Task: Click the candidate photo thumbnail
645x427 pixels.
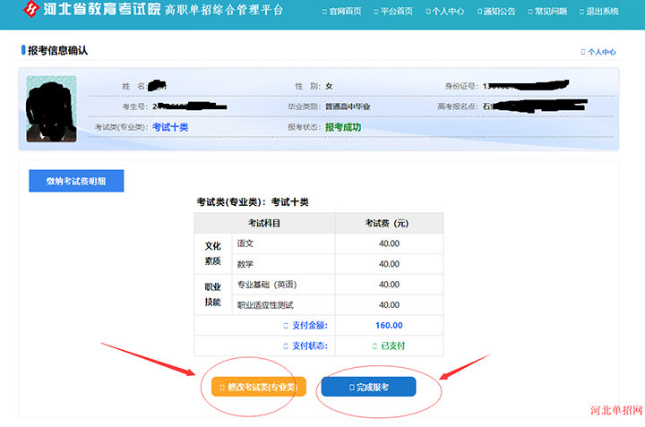Action: [x=51, y=108]
